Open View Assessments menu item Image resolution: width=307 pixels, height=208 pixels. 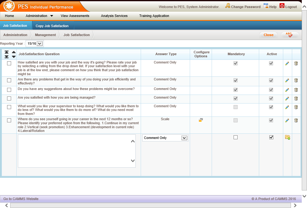point(75,16)
